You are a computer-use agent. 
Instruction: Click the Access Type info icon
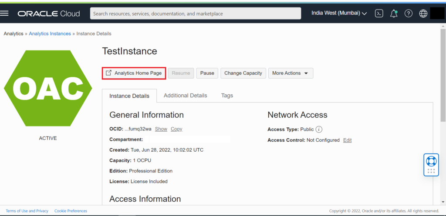click(x=319, y=130)
